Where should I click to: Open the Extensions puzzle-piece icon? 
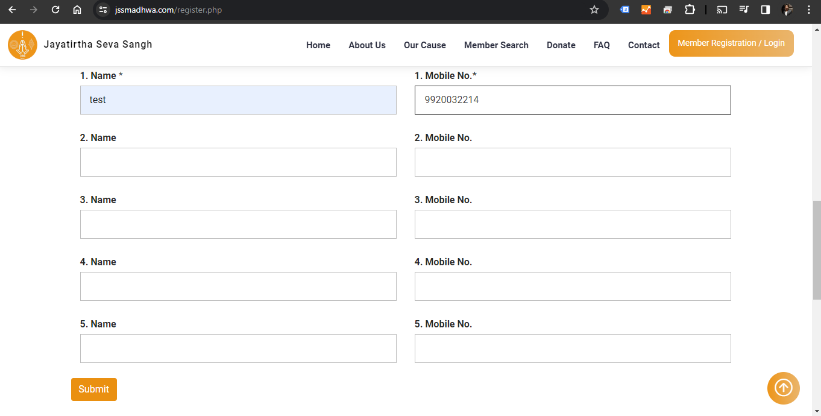(690, 10)
